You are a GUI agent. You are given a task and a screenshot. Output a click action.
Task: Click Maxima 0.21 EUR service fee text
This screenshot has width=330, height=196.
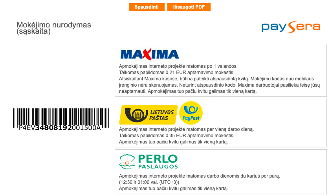point(176,73)
